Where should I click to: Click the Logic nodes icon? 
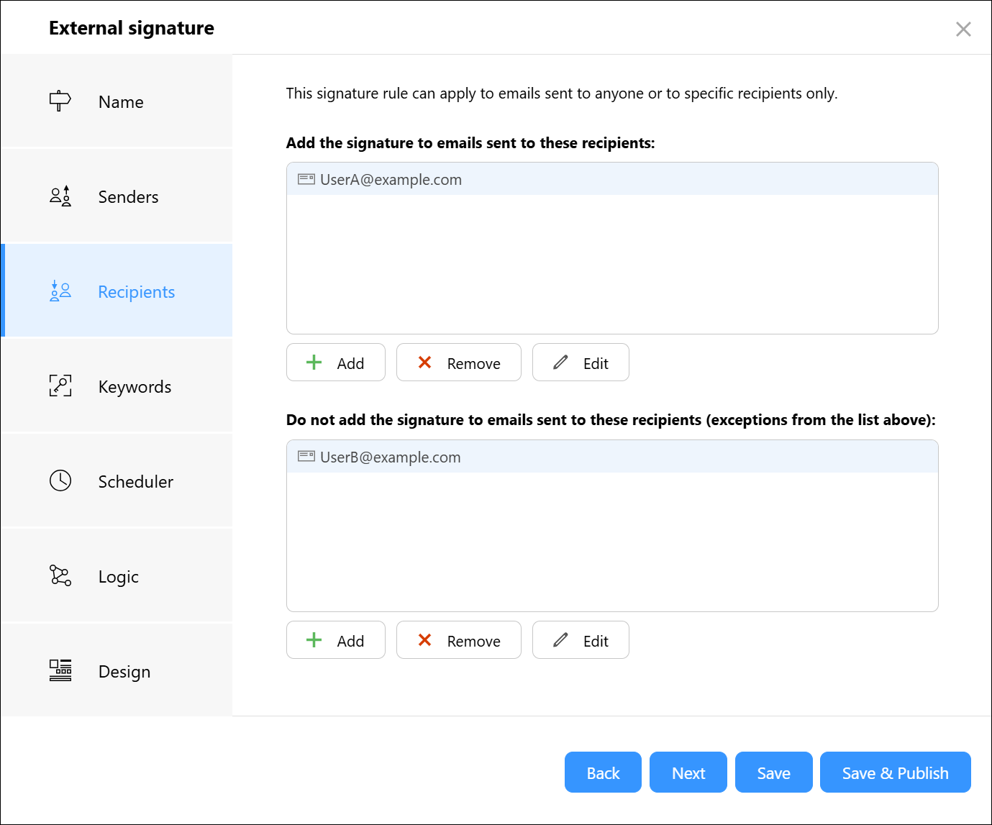[60, 575]
